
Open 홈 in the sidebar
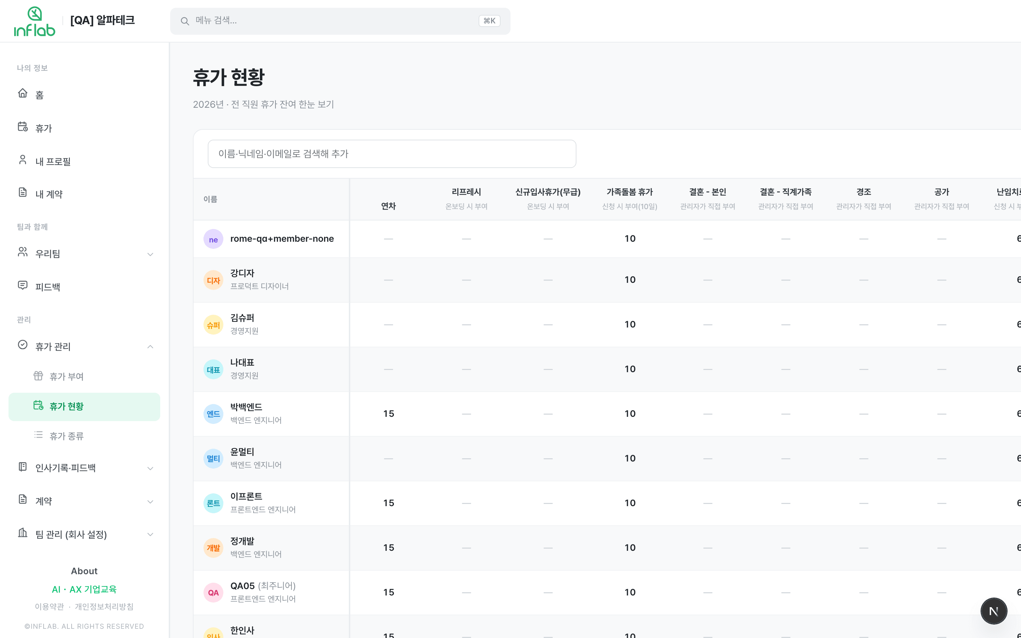pos(84,95)
